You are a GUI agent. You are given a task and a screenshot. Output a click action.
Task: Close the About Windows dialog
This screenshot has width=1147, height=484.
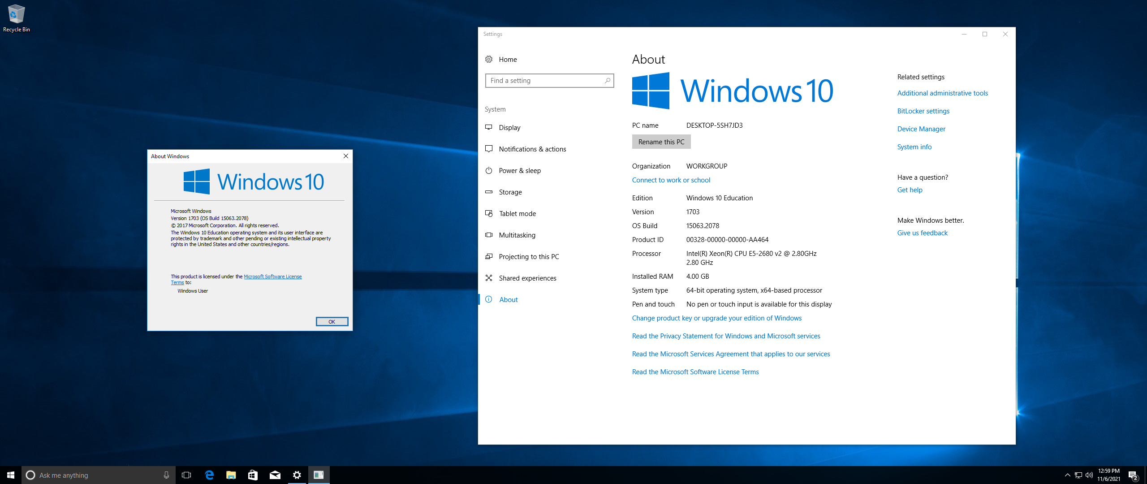point(345,156)
